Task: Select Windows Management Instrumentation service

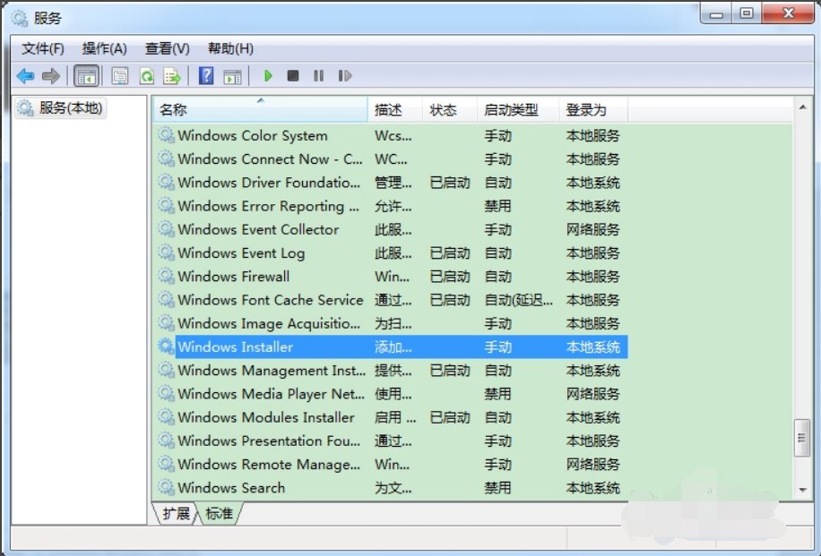Action: (x=272, y=371)
